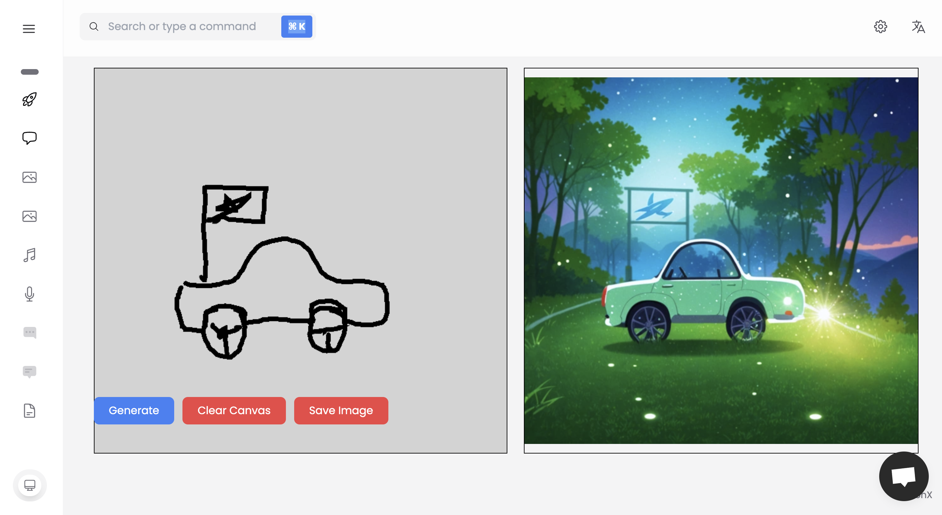
Task: Click the rocket icon in sidebar
Action: click(x=29, y=99)
